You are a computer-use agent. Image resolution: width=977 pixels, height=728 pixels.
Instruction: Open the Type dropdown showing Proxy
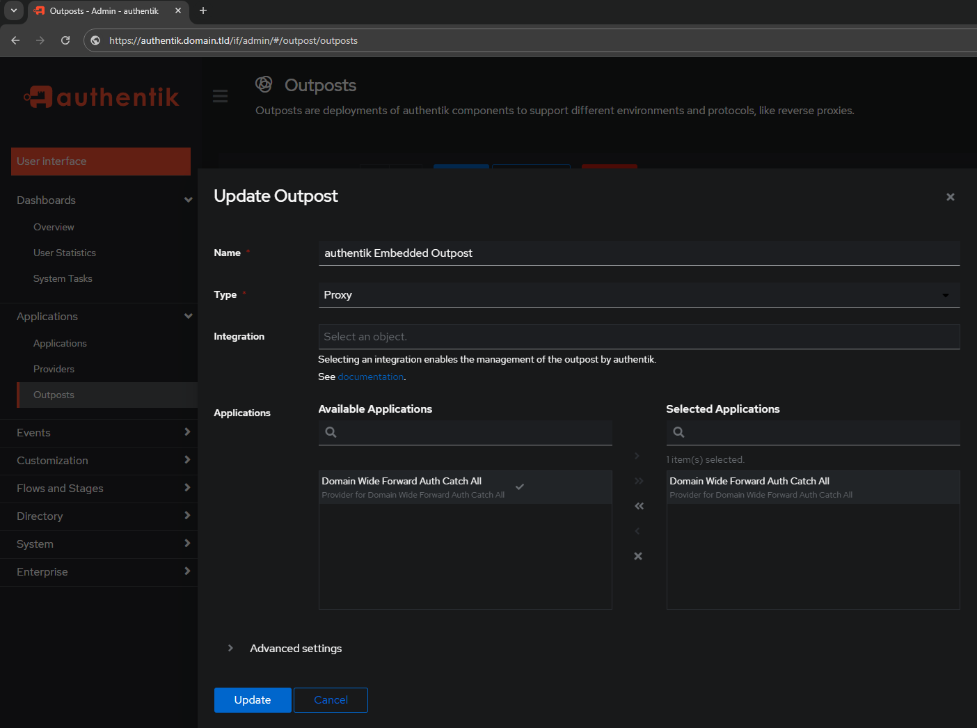[x=639, y=294]
